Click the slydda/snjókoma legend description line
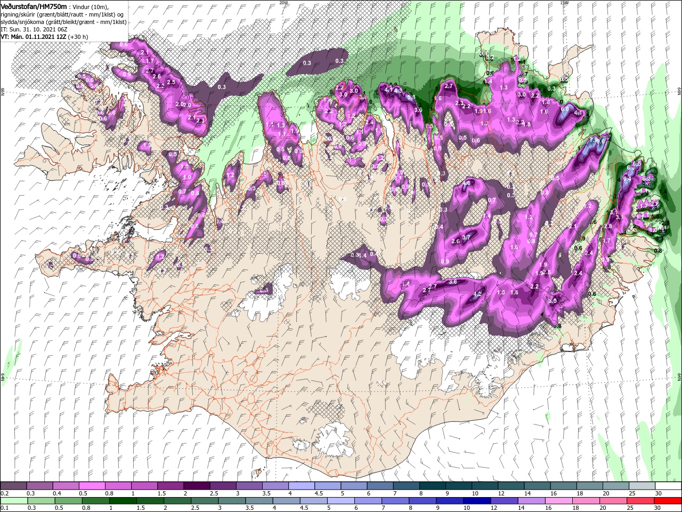682x512 pixels. click(63, 22)
